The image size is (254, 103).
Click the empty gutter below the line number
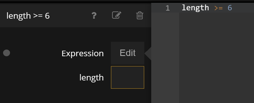(165, 58)
